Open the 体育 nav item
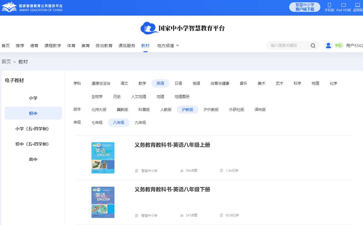This screenshot has width=363, height=225. [x=71, y=46]
